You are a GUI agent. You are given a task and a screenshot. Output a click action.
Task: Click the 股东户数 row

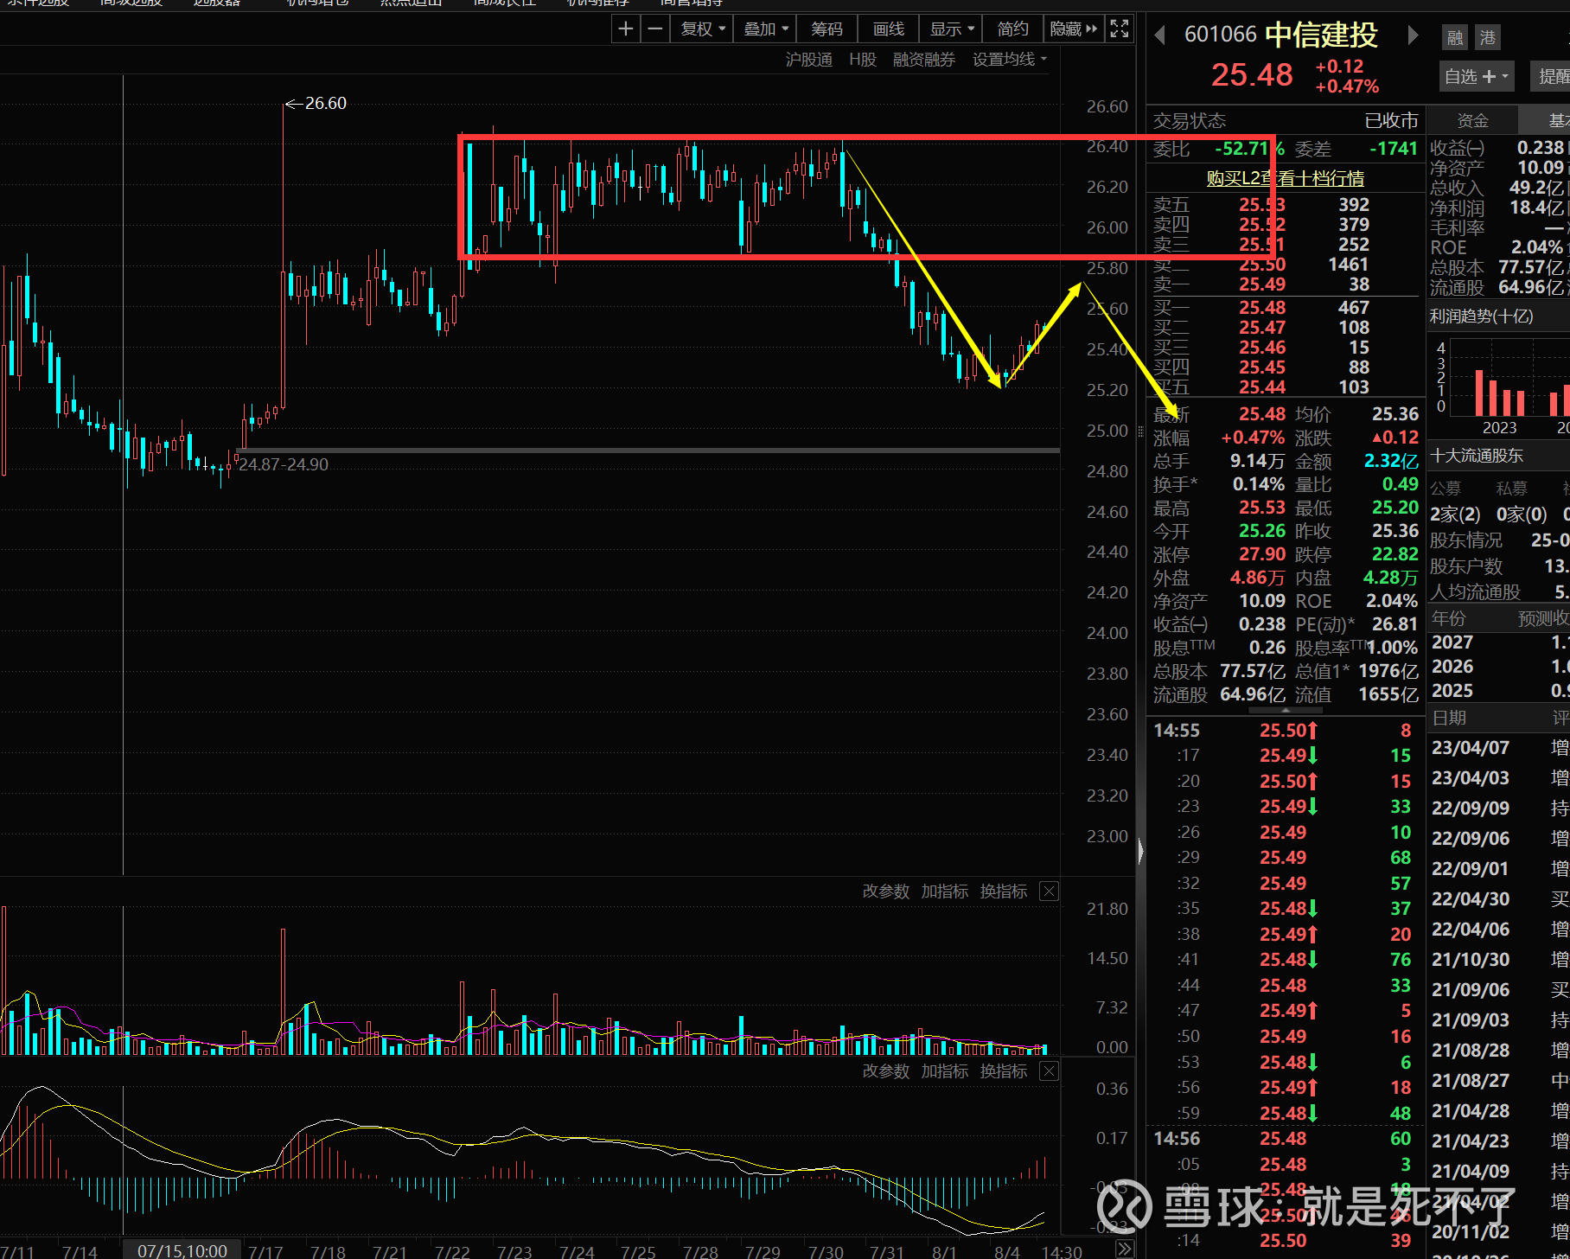(1499, 566)
